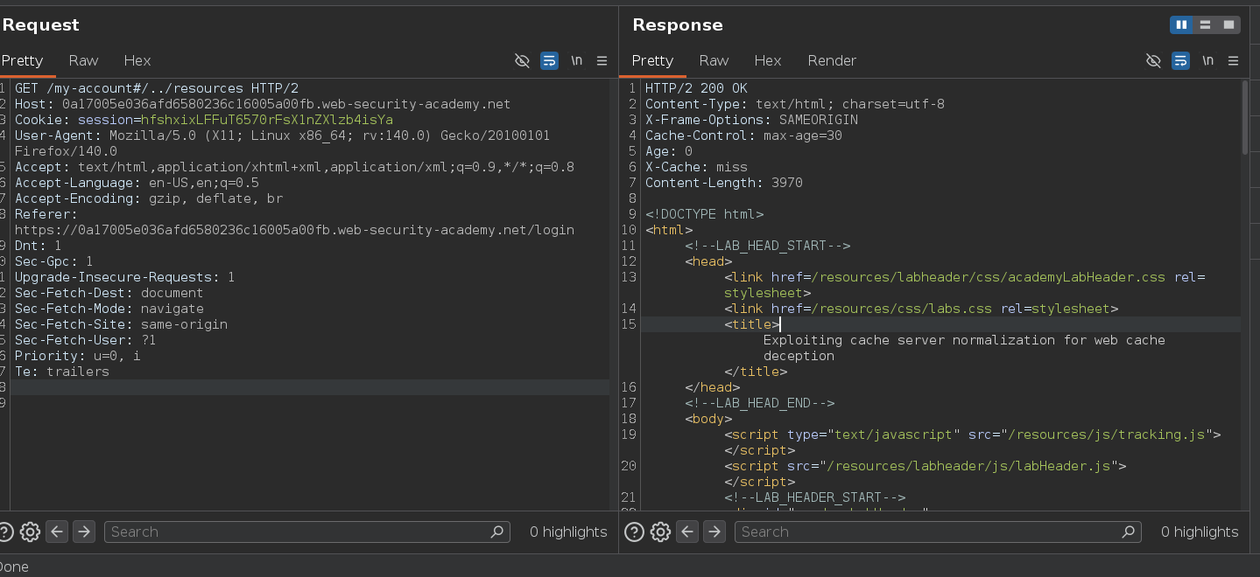This screenshot has height=577, width=1260.
Task: Go to next match in Request search
Action: 83,532
